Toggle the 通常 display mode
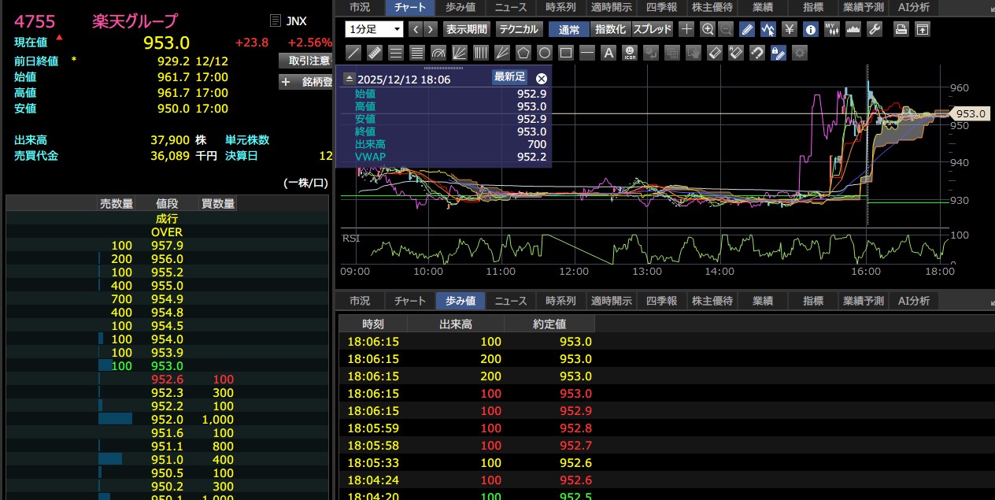This screenshot has height=500, width=995. [x=569, y=29]
